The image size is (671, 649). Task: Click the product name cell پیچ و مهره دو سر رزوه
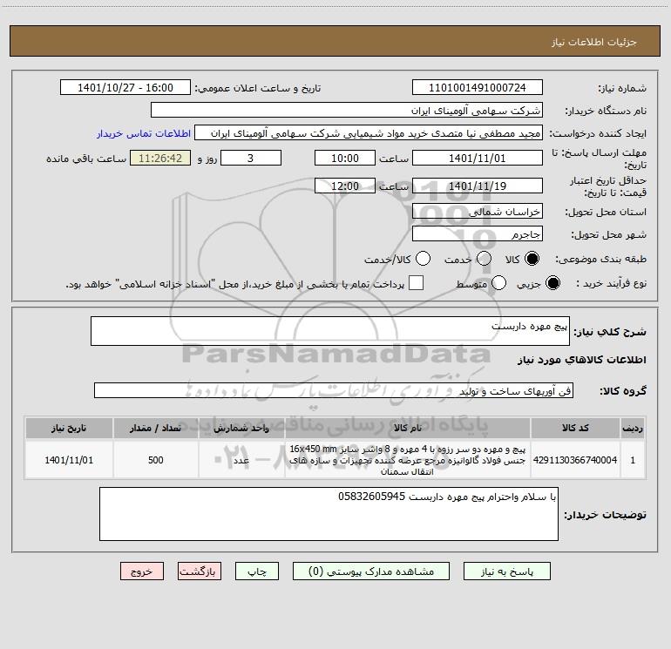coord(408,460)
